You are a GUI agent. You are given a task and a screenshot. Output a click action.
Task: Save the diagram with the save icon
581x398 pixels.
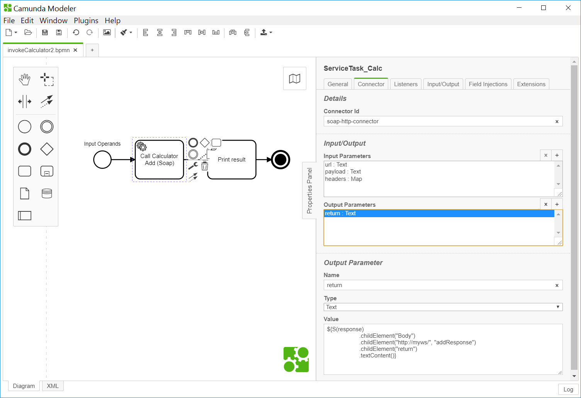[x=45, y=32]
